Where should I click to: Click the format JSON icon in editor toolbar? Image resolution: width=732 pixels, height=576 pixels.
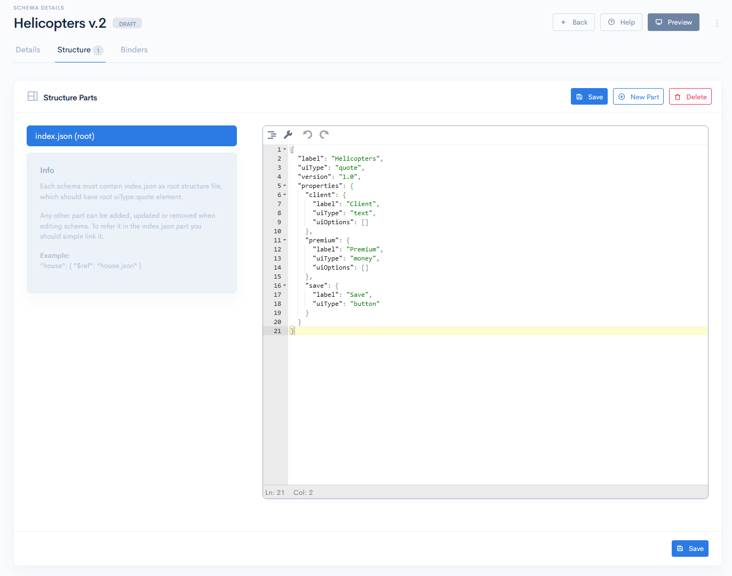click(272, 135)
